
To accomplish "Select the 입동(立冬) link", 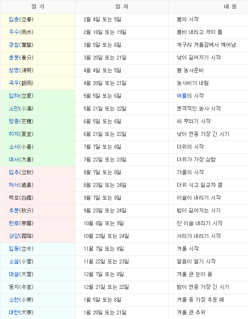I will pos(14,249).
